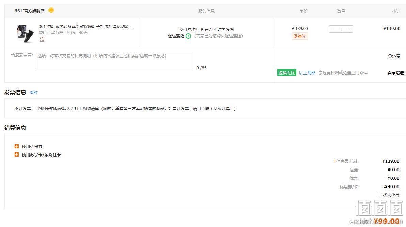Click the 0 /85 character counter
The image size is (406, 227).
coord(201,68)
